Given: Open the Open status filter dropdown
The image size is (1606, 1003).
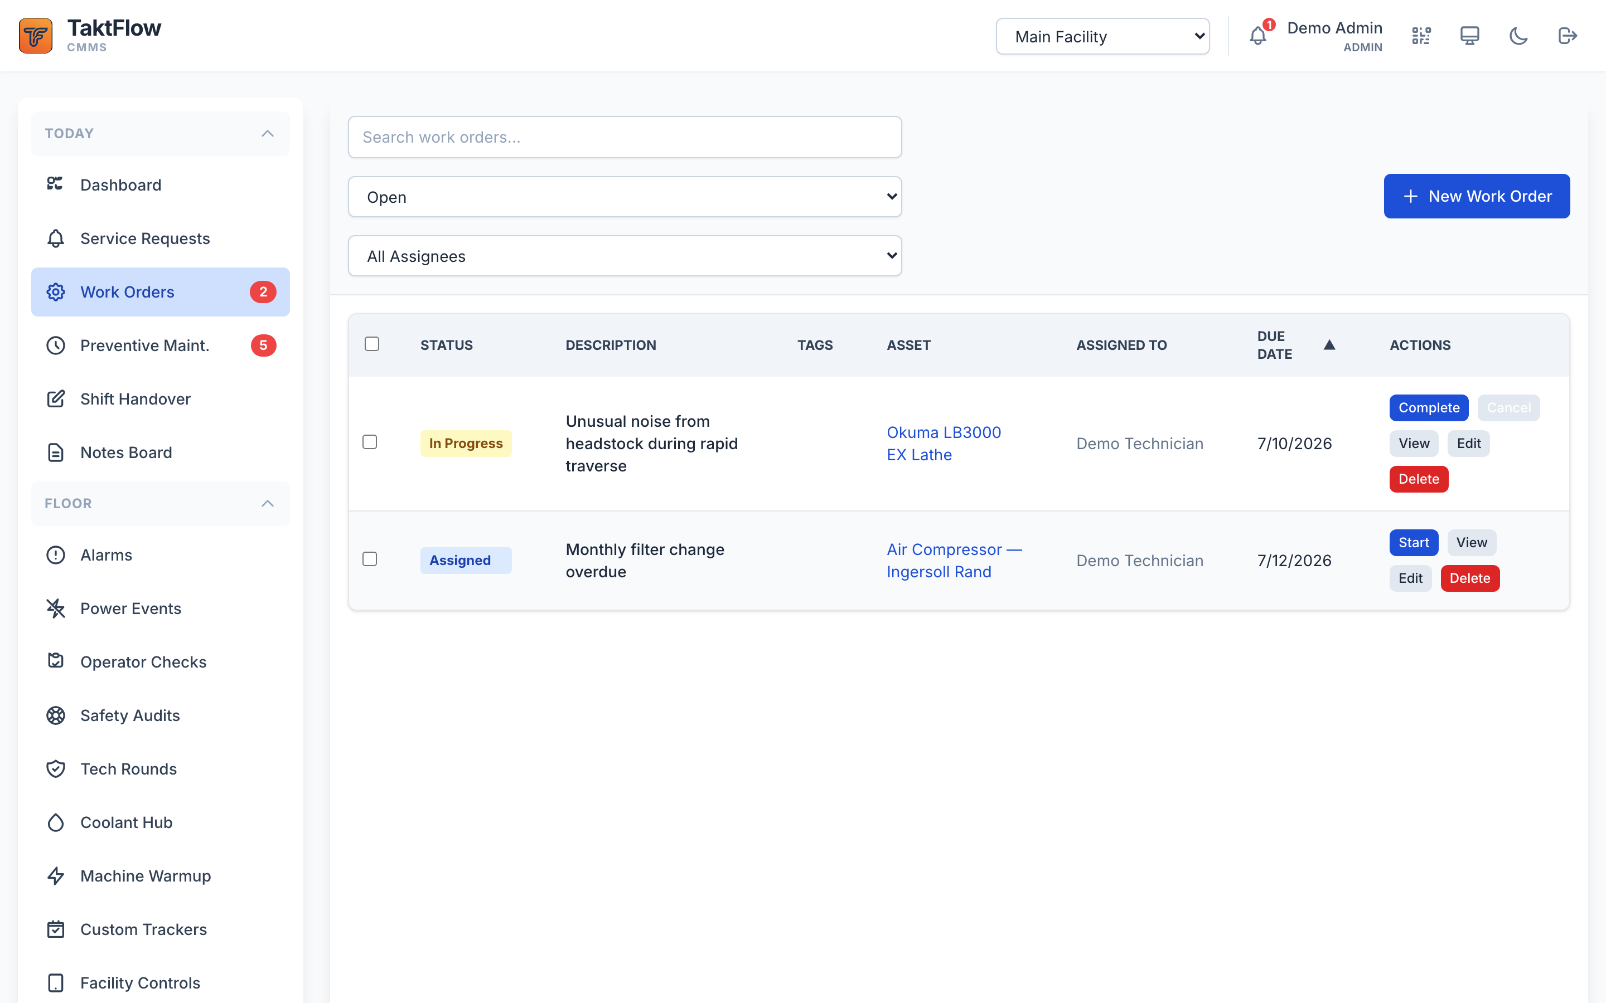Looking at the screenshot, I should click(x=625, y=197).
